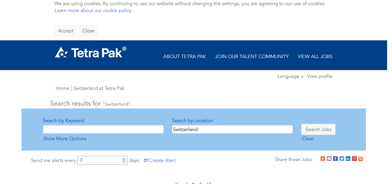Share these jobs on Pinterest
This screenshot has width=392, height=184.
[x=354, y=159]
